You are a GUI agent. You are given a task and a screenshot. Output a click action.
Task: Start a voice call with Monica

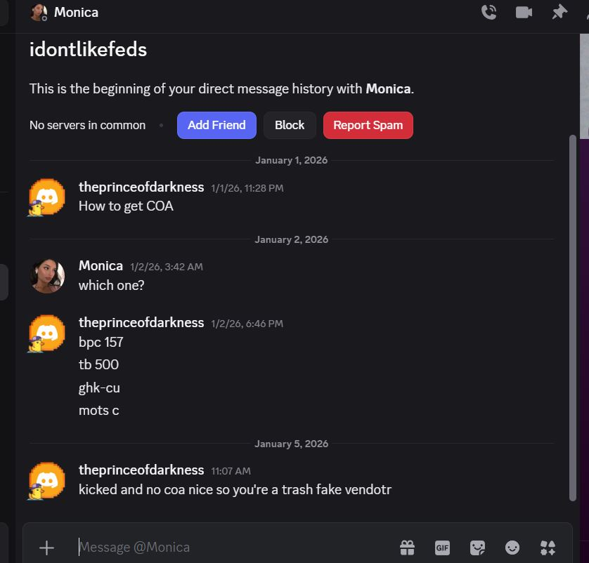489,12
